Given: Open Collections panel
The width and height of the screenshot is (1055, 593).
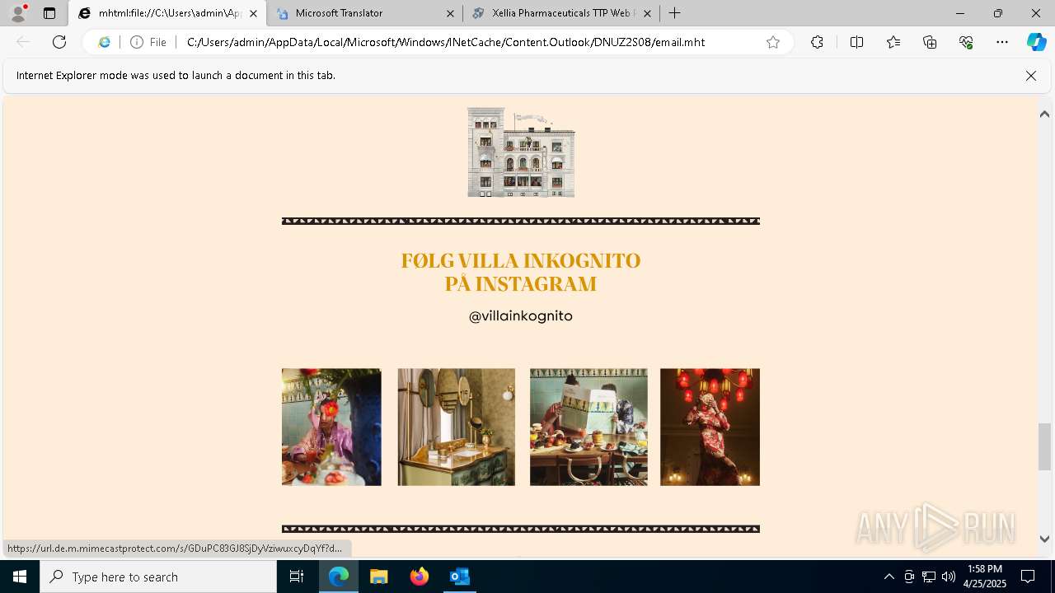Looking at the screenshot, I should tap(930, 42).
